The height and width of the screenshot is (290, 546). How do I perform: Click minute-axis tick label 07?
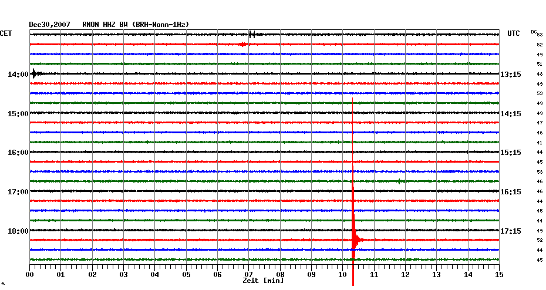point(248,275)
